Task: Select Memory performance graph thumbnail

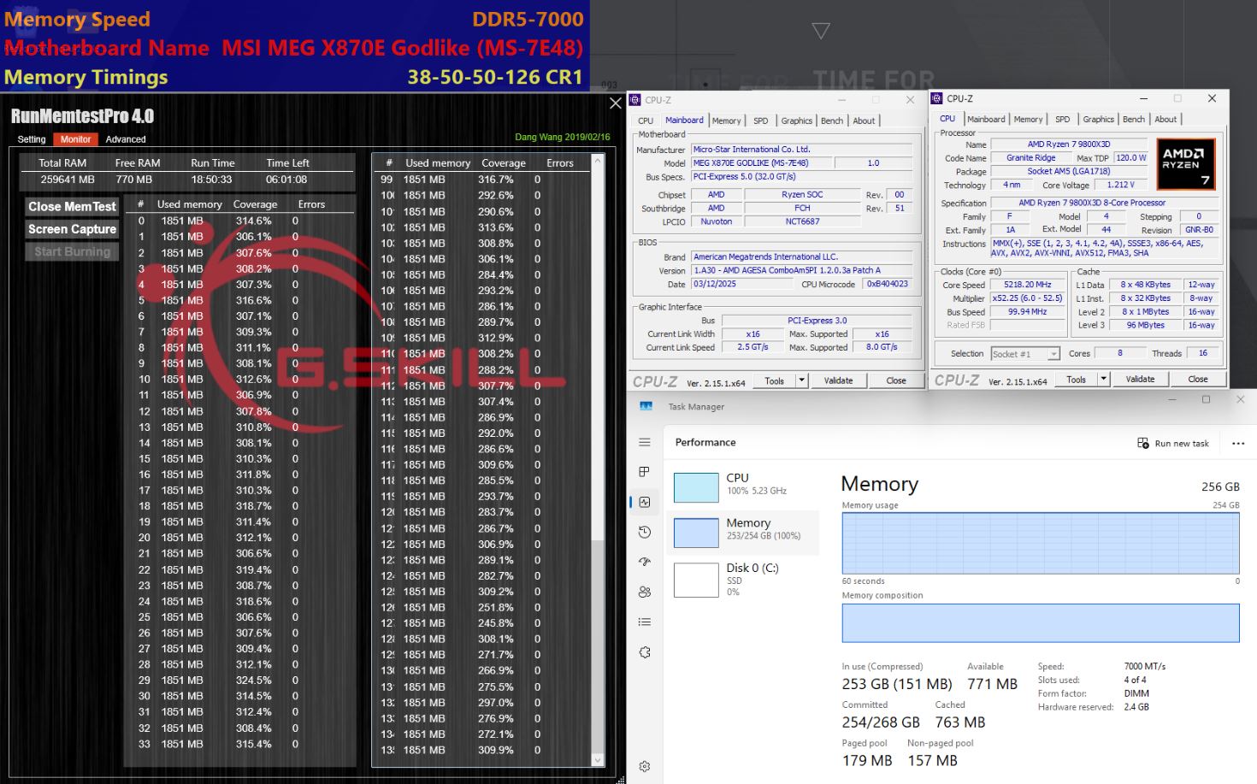Action: 696,533
